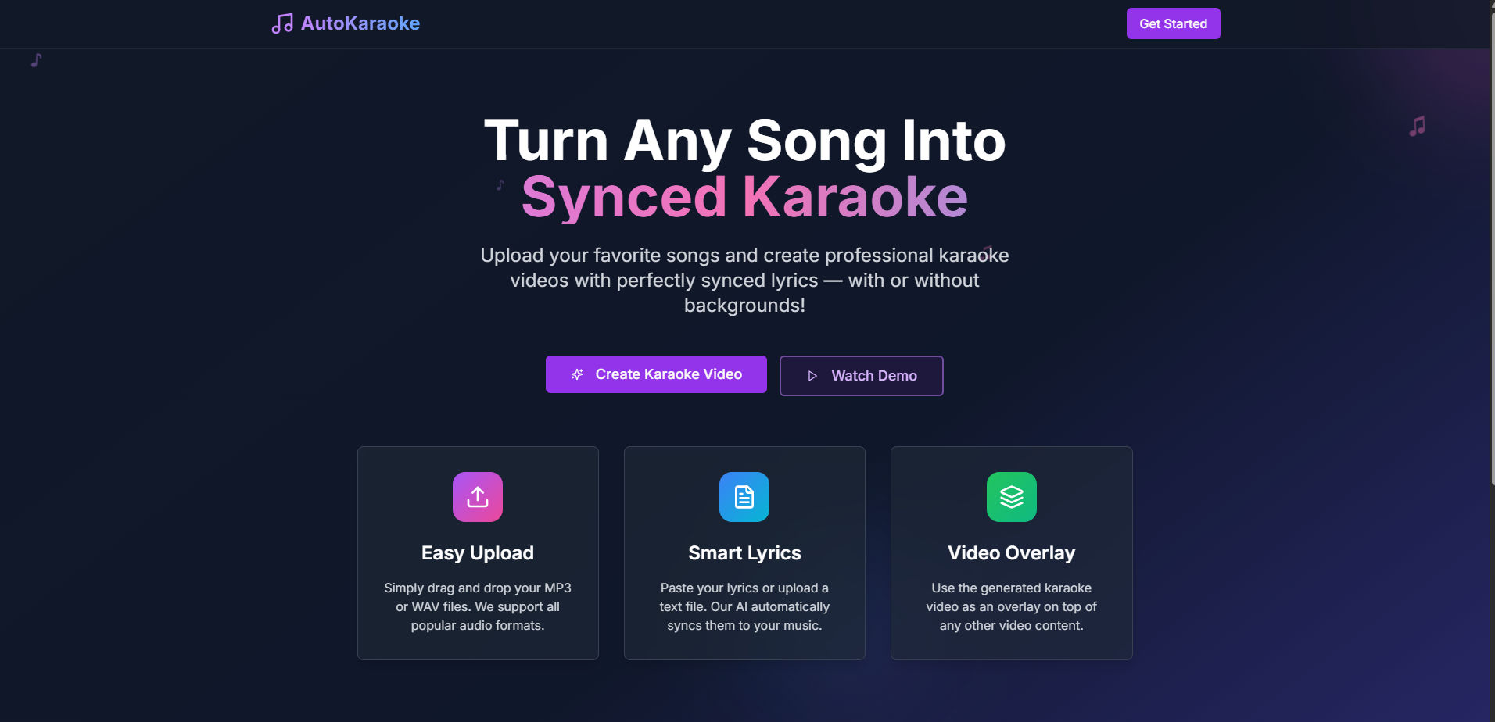Click the document icon on the Smart Lyrics card

[744, 496]
